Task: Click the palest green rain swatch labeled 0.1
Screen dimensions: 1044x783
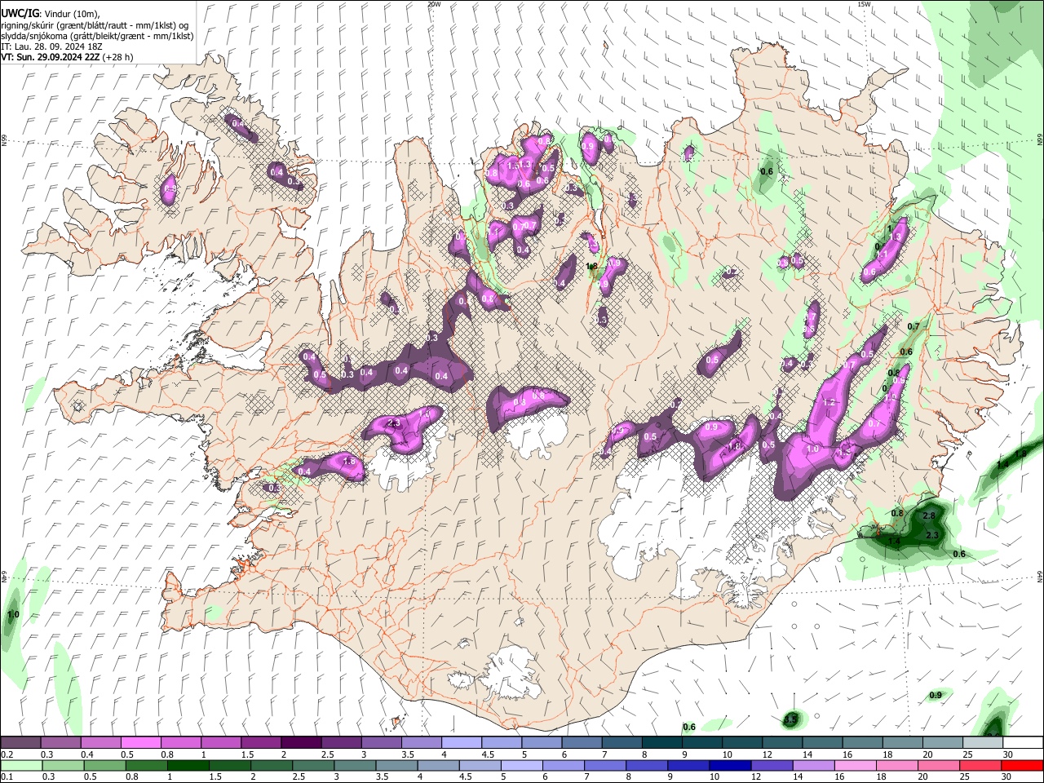Action: click(21, 766)
